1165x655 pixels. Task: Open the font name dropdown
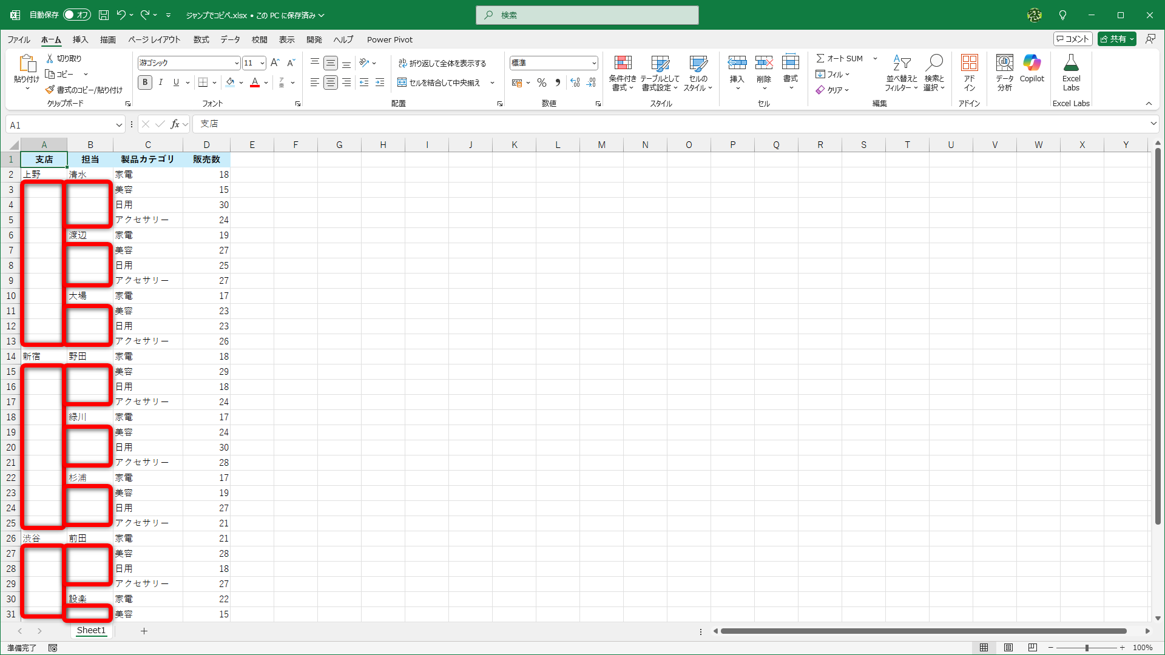tap(237, 63)
